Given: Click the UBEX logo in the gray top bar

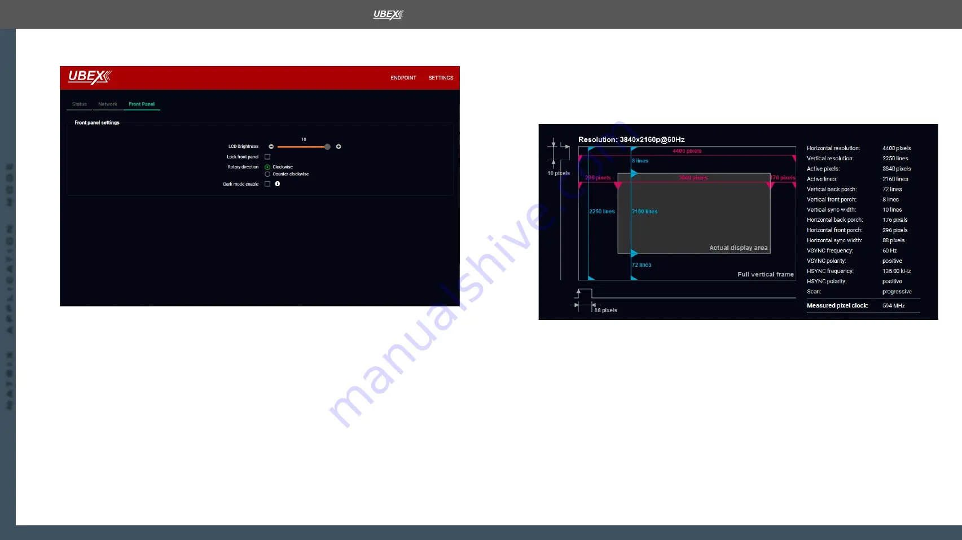Looking at the screenshot, I should pyautogui.click(x=388, y=15).
